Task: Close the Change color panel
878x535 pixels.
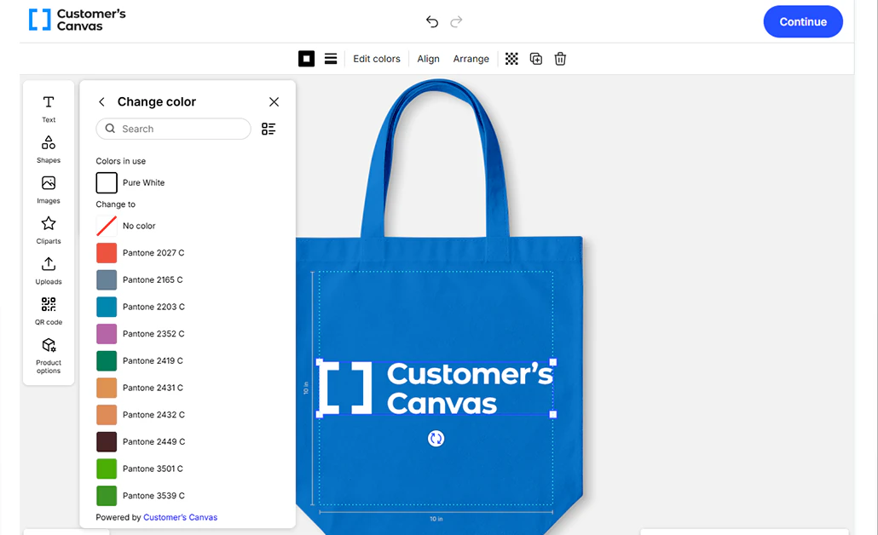Action: pos(274,102)
